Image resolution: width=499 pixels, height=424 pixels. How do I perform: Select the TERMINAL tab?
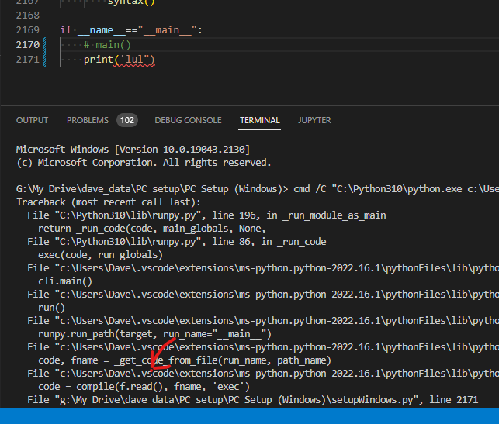pyautogui.click(x=260, y=120)
